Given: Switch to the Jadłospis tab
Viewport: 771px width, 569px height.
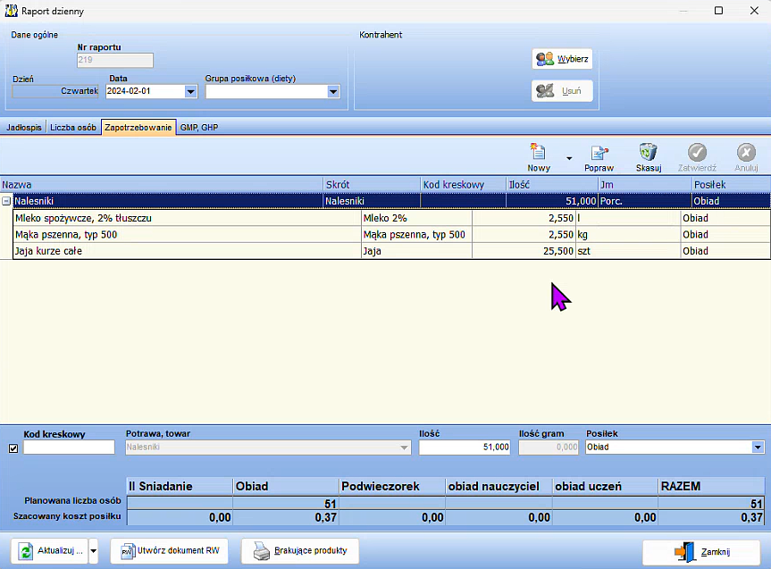Looking at the screenshot, I should pos(24,128).
